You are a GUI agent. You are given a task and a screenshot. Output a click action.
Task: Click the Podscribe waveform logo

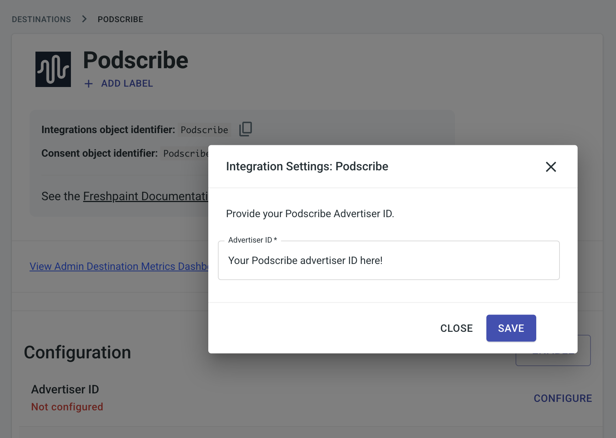pyautogui.click(x=53, y=69)
